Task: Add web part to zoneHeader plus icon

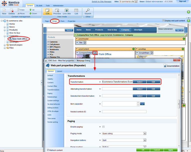Action: (x=184, y=39)
